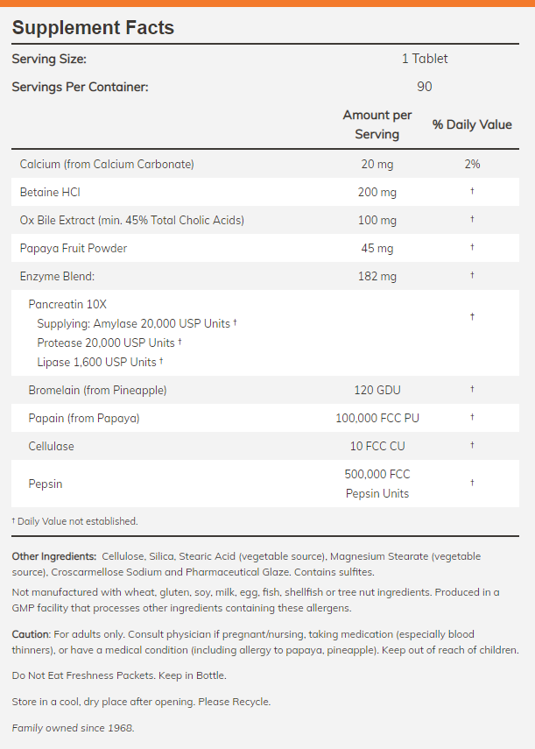Click the % Daily Value column header
Viewport: 535px width, 749px height.
point(472,124)
